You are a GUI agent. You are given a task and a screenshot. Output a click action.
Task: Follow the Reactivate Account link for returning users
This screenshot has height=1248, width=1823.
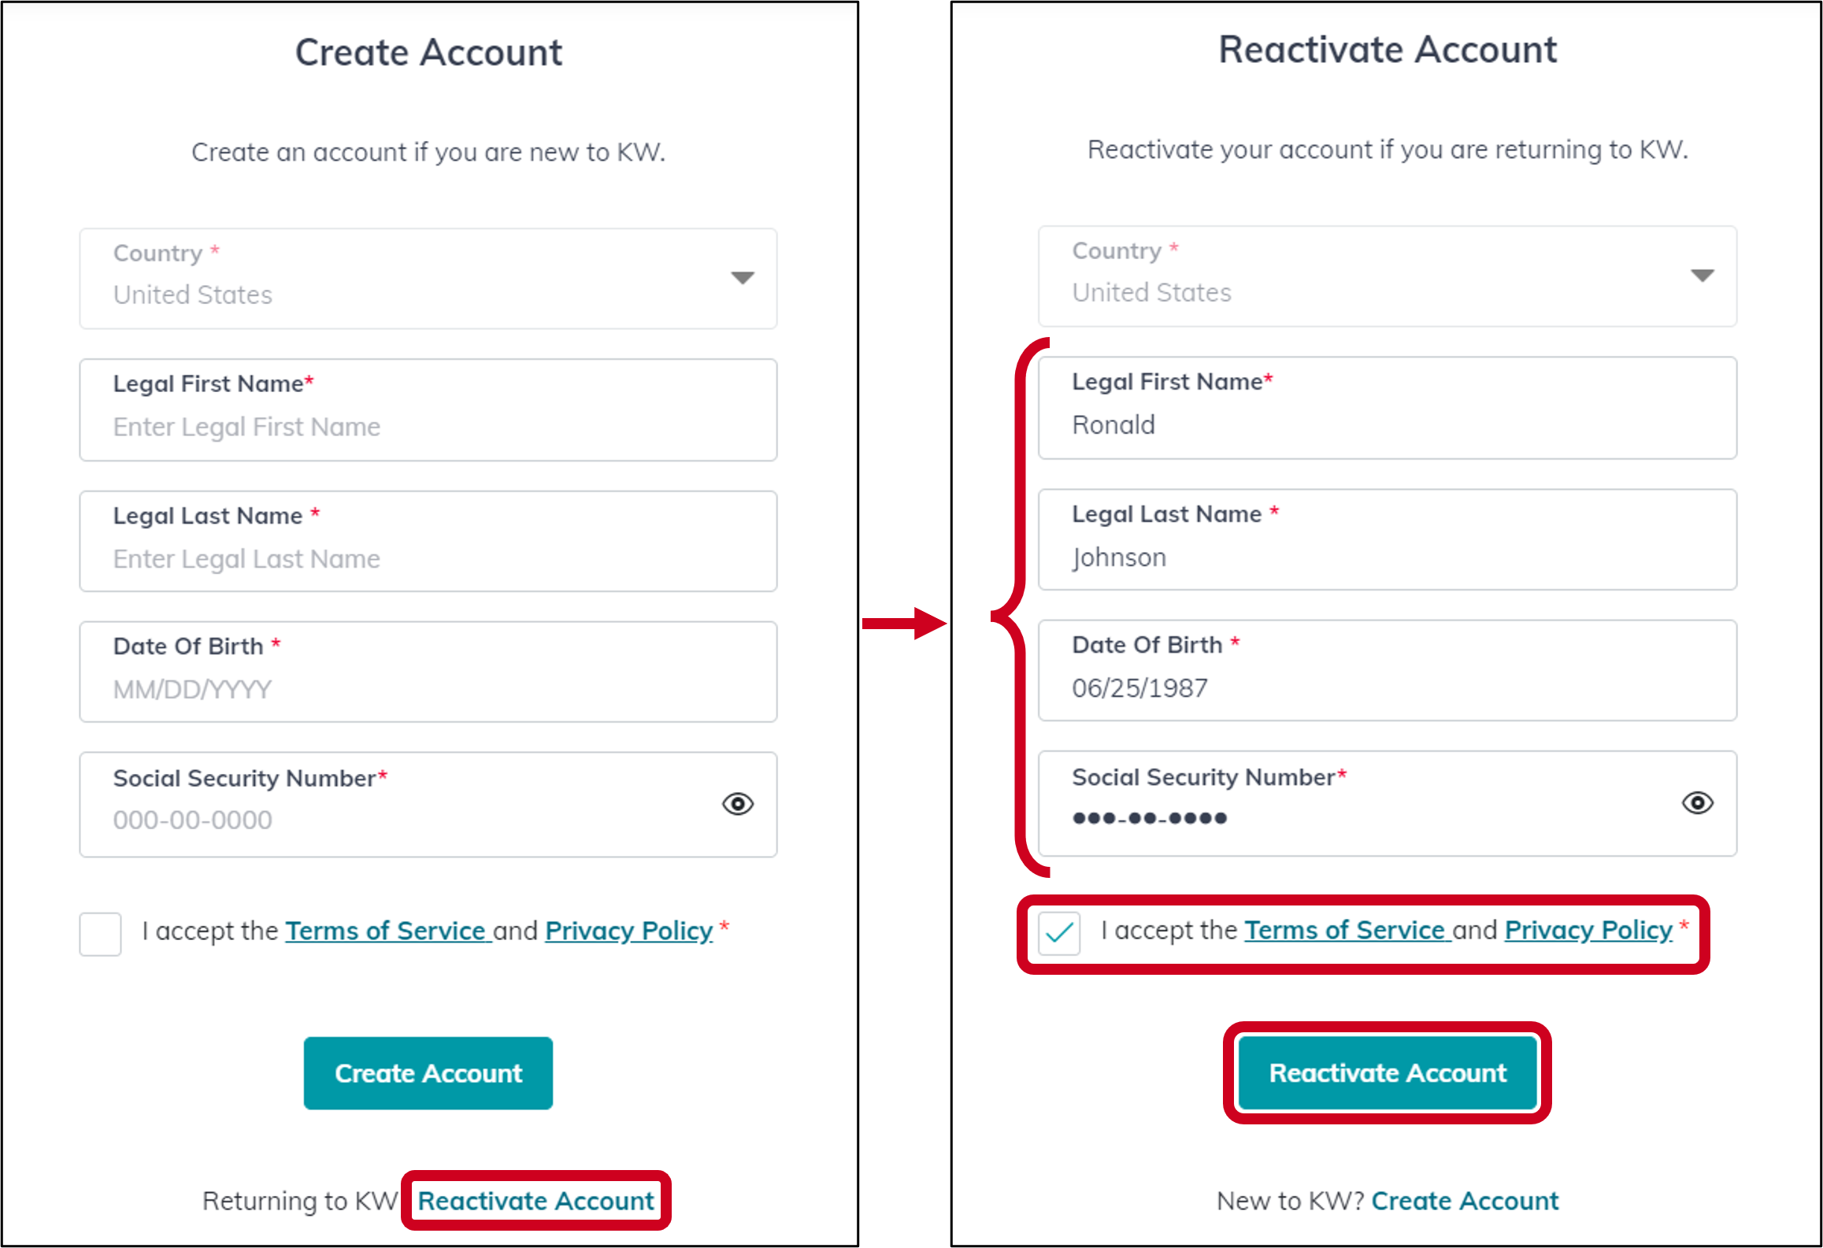[x=534, y=1201]
